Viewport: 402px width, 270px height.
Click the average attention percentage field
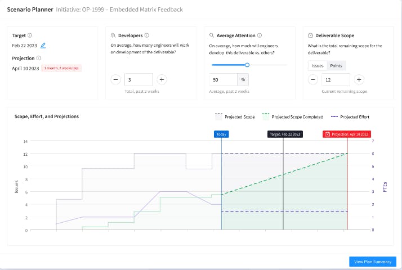pos(224,79)
